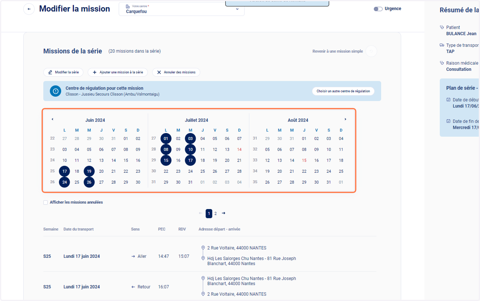Click building icon in Votre centre field
This screenshot has width=480, height=301.
point(128,7)
